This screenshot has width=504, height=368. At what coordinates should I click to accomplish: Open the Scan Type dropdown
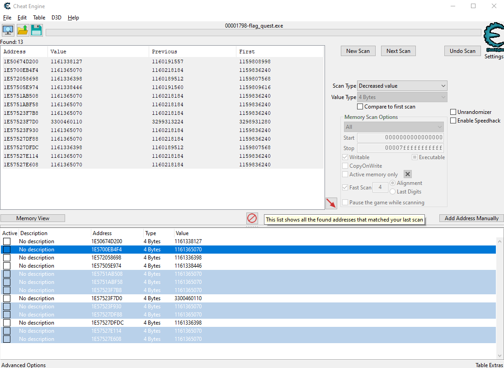[402, 86]
